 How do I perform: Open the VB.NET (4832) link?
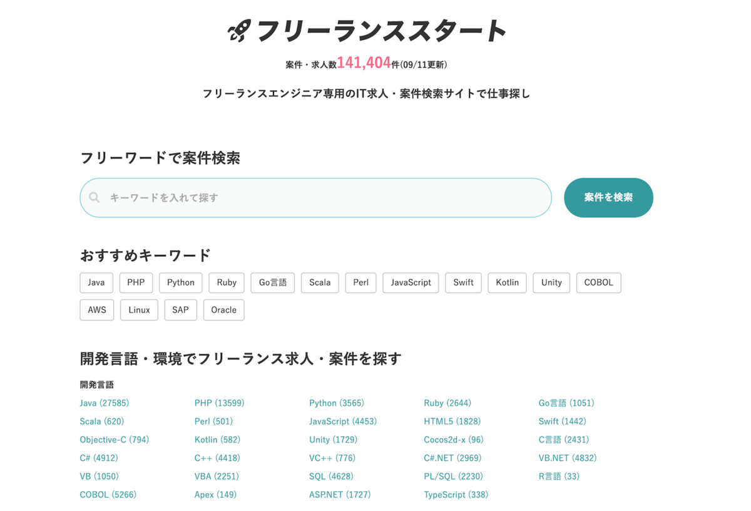(568, 458)
